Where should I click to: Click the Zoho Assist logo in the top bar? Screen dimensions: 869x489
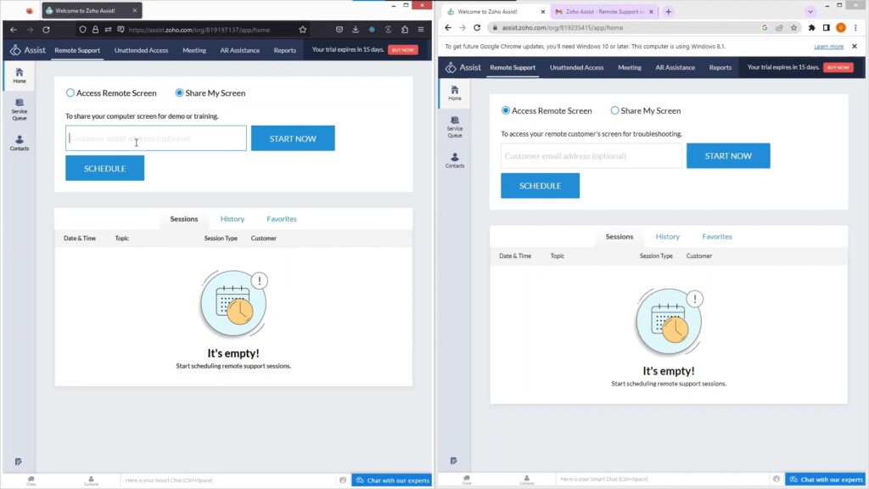[x=27, y=49]
